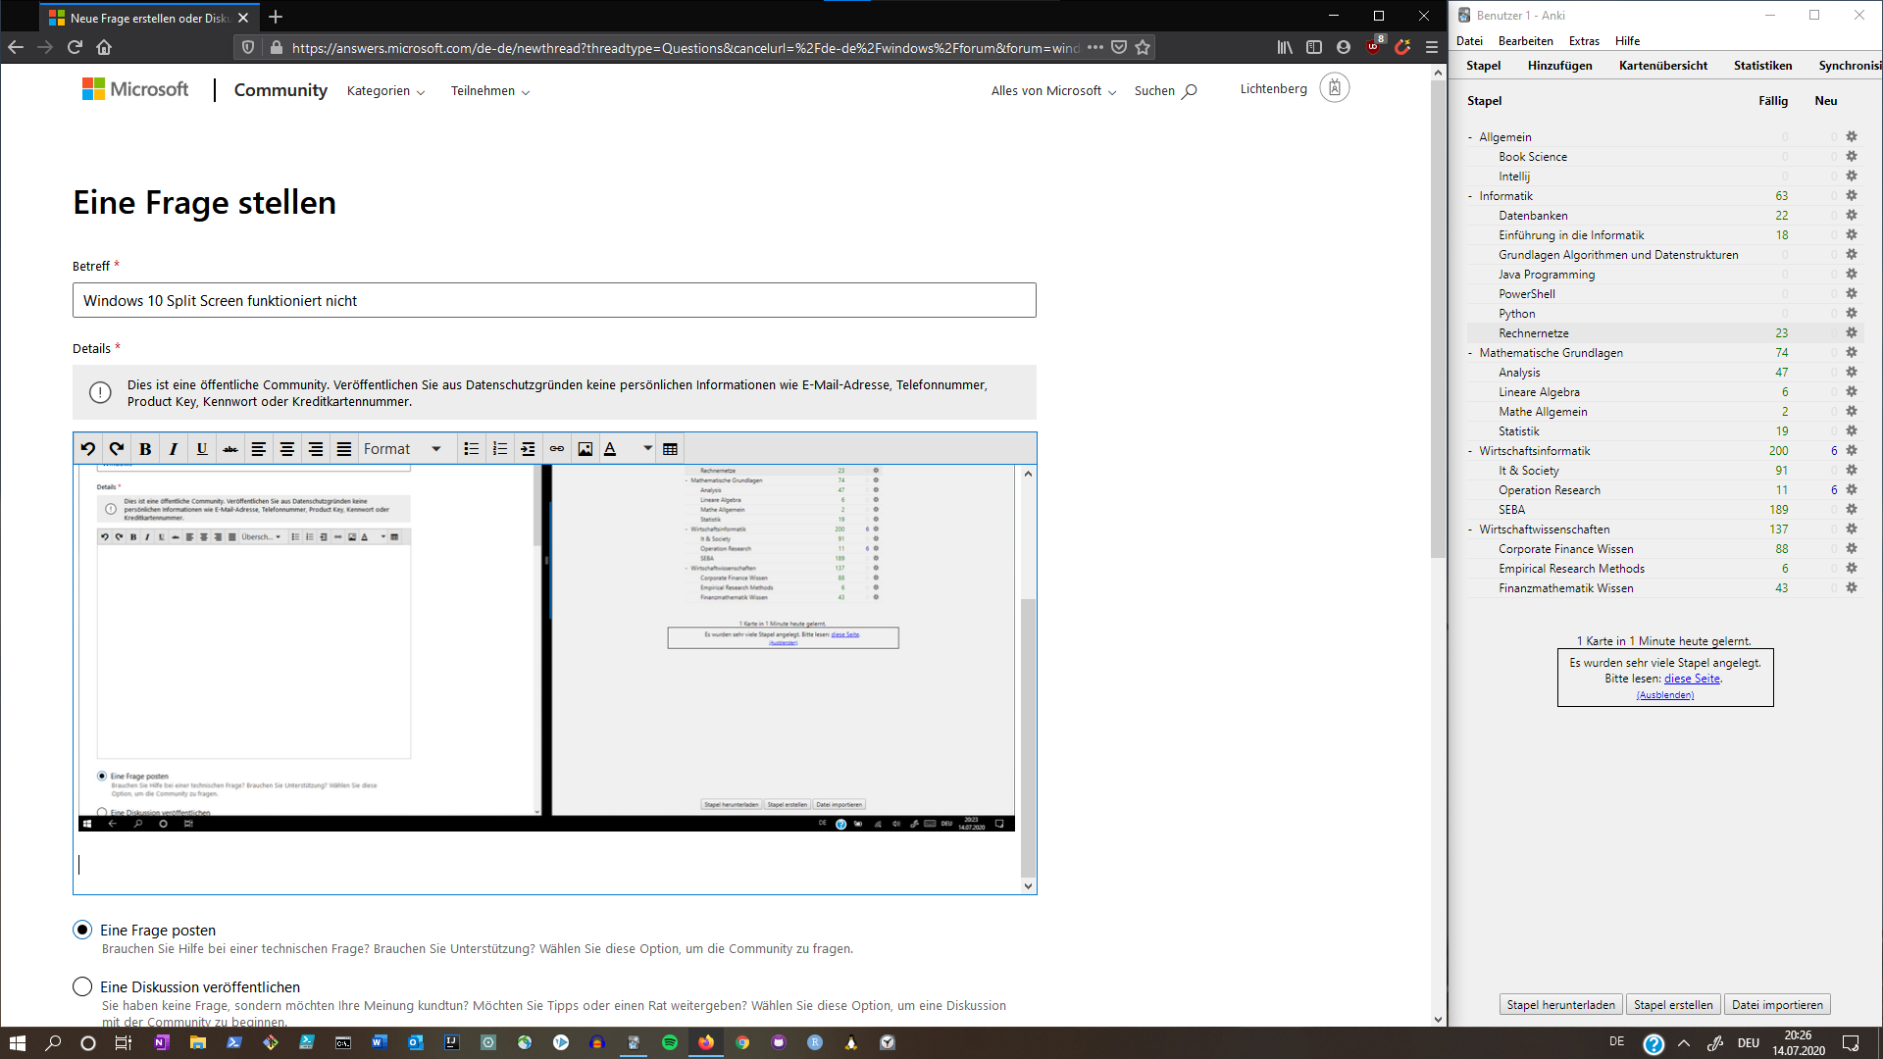Screen dimensions: 1883x1059
Task: Scroll down in the question details editor
Action: click(x=1028, y=884)
